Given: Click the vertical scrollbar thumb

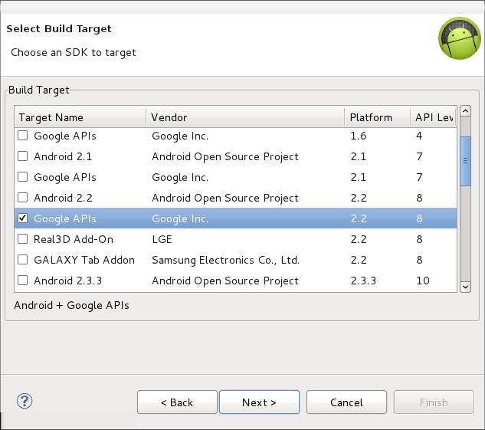Looking at the screenshot, I should pyautogui.click(x=465, y=161).
